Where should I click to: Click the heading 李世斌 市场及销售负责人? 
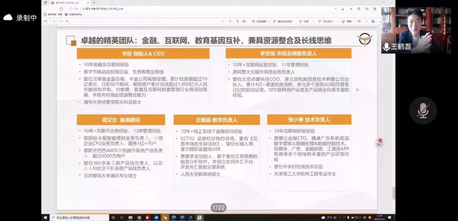point(289,53)
